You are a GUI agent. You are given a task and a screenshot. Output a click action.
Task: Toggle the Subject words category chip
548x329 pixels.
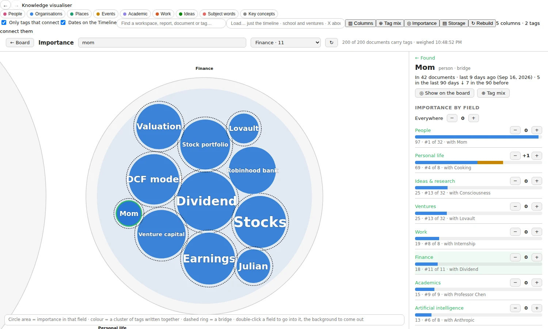tap(219, 14)
